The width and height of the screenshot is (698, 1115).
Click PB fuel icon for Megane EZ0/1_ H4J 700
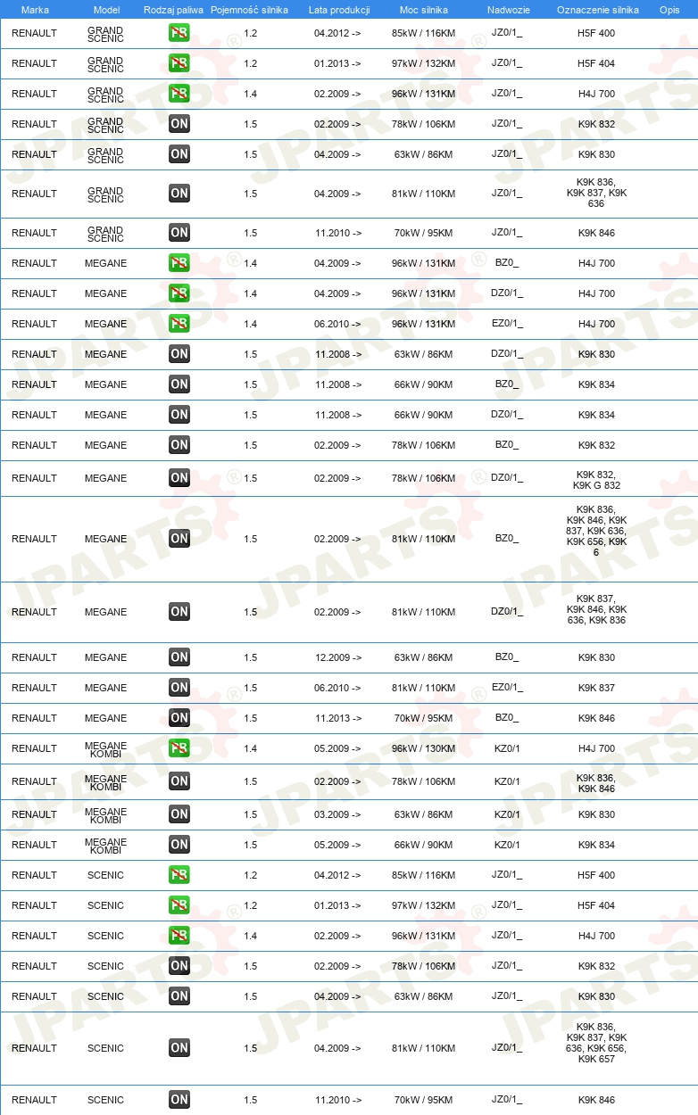pos(179,324)
